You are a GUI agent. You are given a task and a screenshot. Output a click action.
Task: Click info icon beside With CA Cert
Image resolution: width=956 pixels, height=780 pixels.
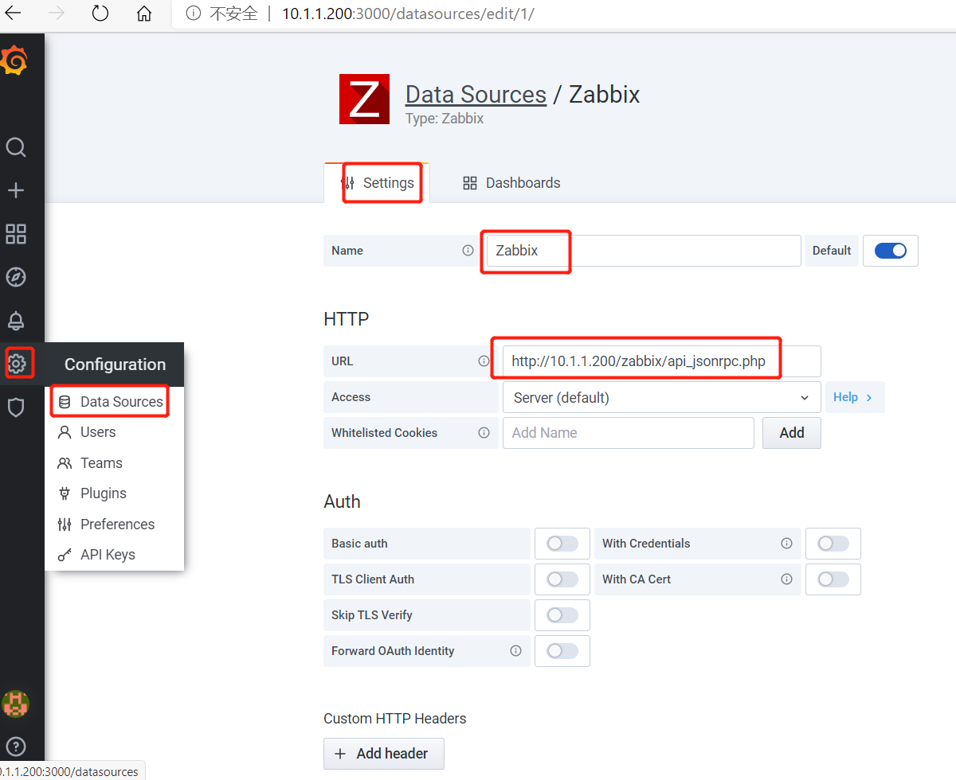coord(786,579)
